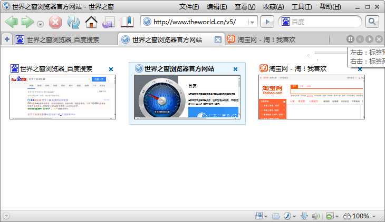Expand the zoom level dropdown arrow
Screen dimensions: 385x222
[x=374, y=216]
